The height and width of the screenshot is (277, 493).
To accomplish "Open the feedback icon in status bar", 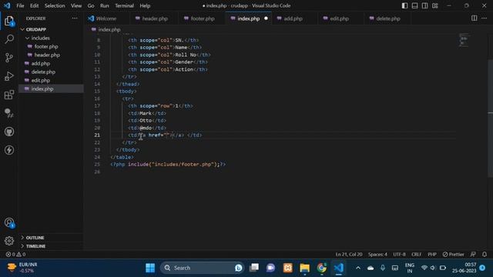I will tap(473, 254).
